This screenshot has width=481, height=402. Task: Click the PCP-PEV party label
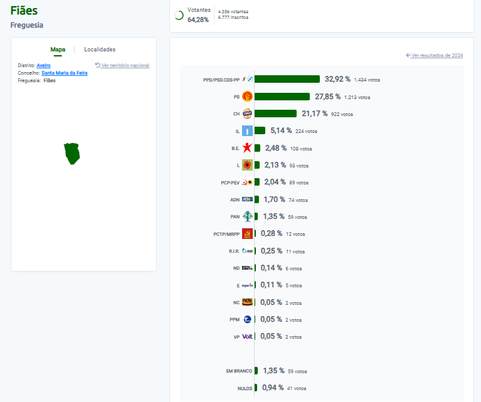point(230,182)
